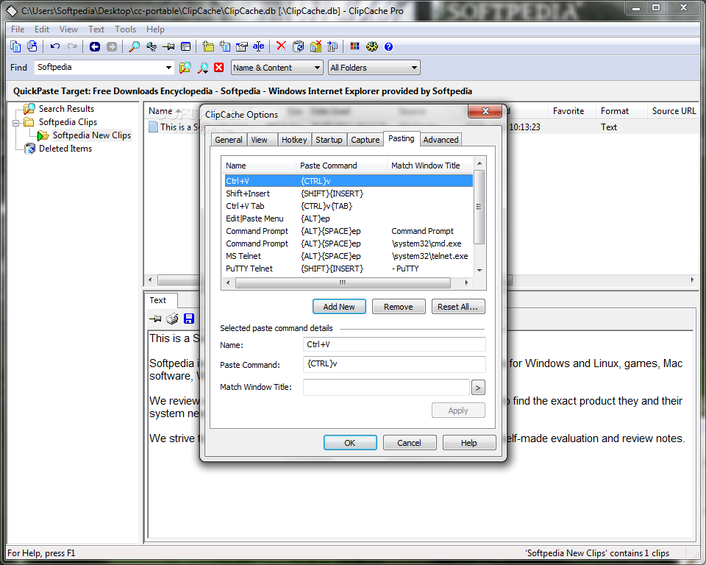Open the Text menu
The width and height of the screenshot is (706, 565).
coord(96,29)
